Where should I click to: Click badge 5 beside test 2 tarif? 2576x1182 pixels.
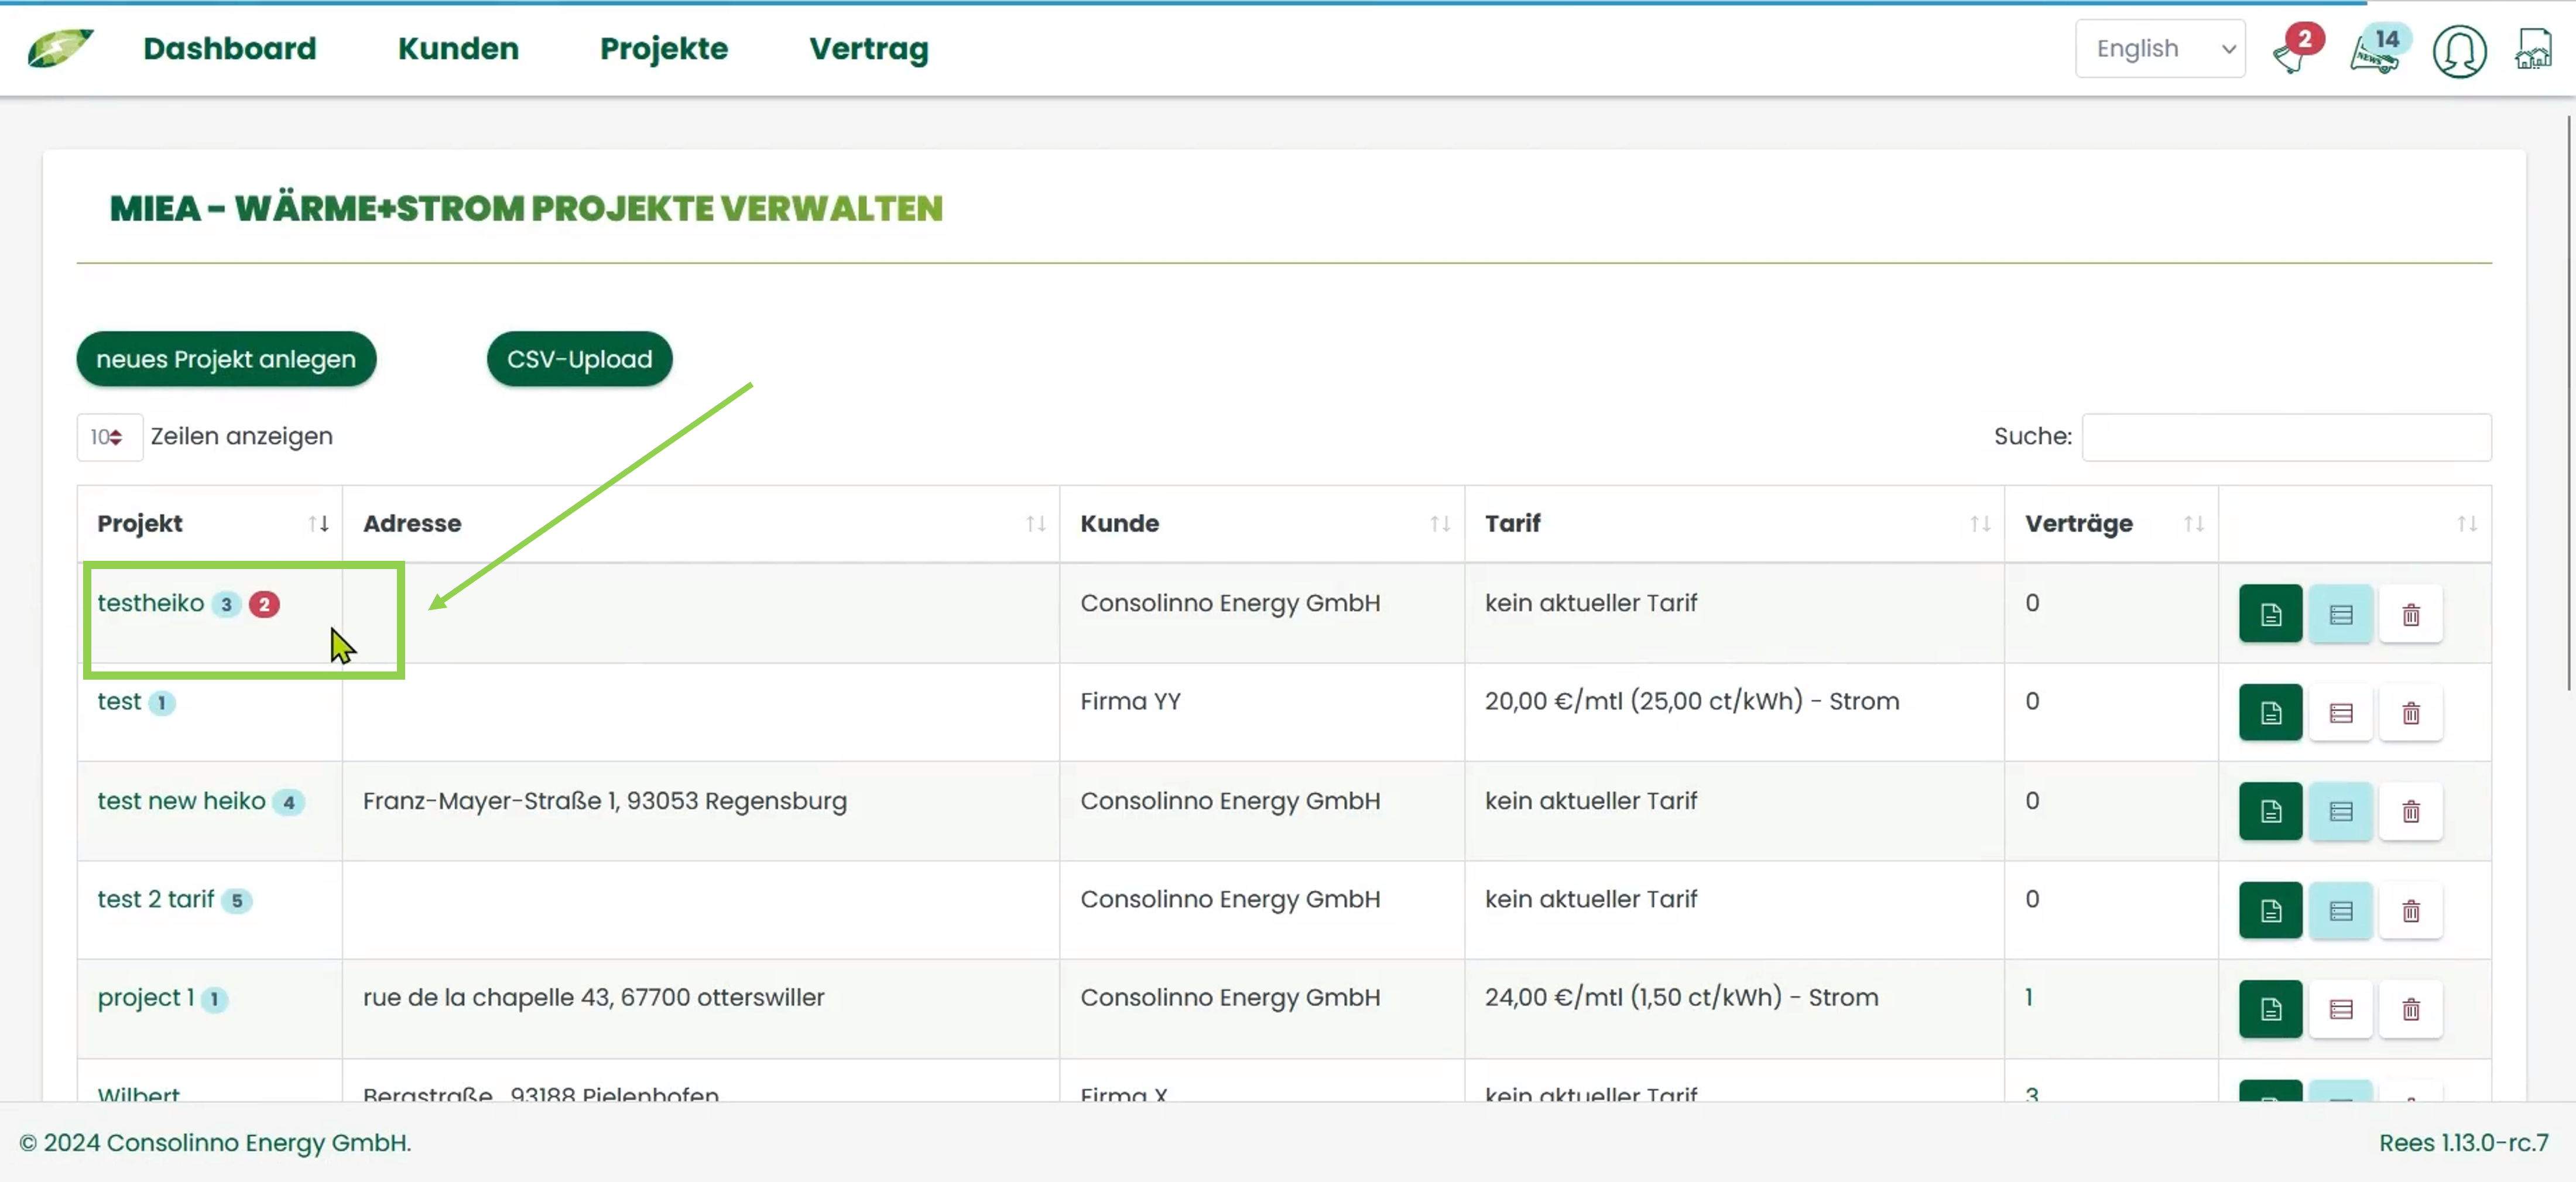click(x=236, y=900)
